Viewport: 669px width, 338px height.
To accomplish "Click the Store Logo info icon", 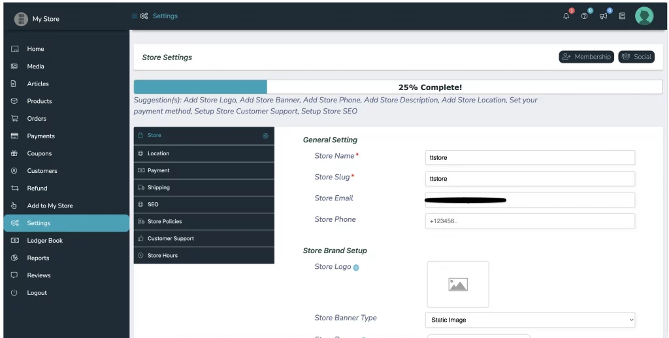I will click(356, 268).
